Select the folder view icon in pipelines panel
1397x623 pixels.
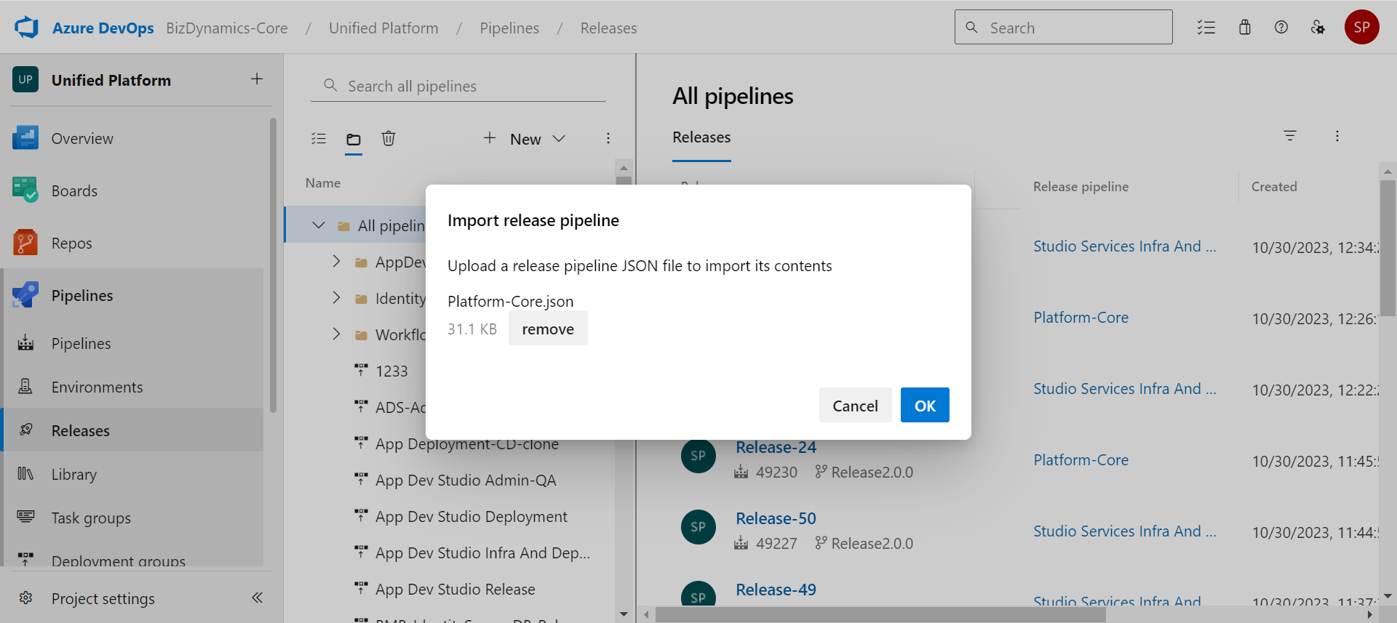354,139
